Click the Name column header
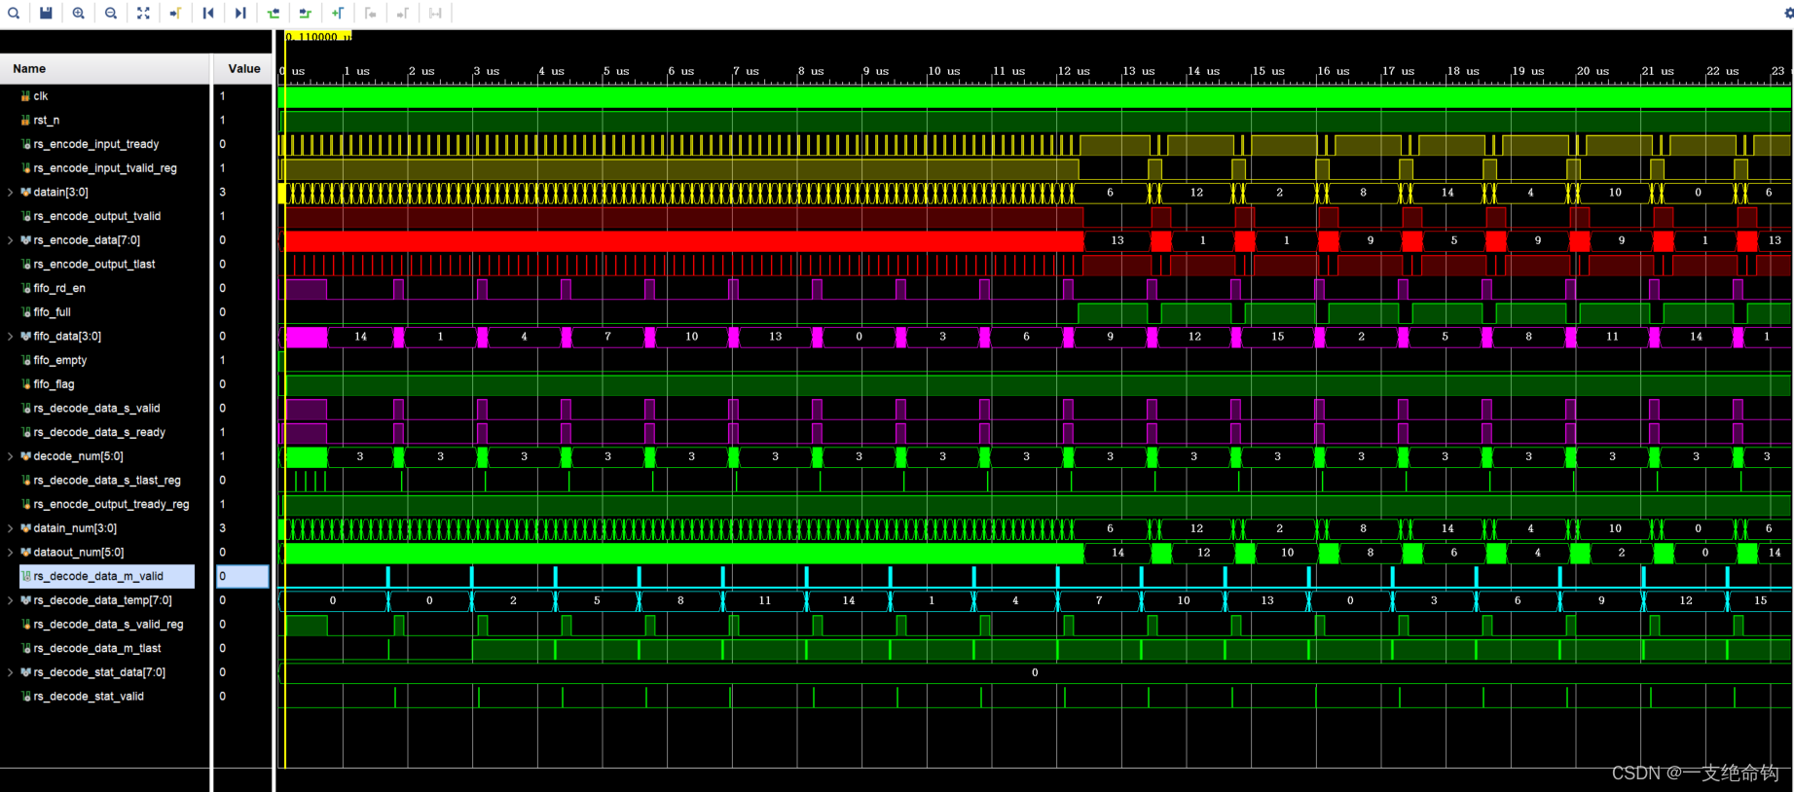Image resolution: width=1794 pixels, height=792 pixels. 105,69
